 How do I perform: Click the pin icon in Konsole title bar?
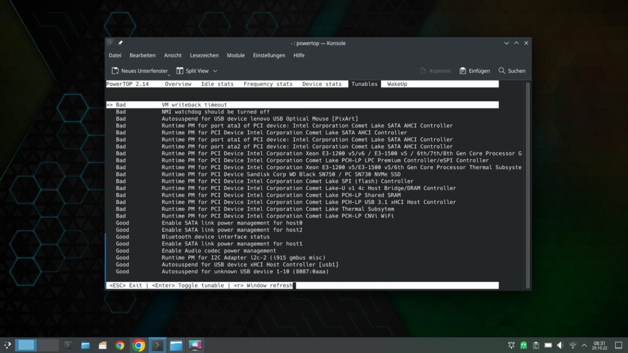pyautogui.click(x=120, y=43)
